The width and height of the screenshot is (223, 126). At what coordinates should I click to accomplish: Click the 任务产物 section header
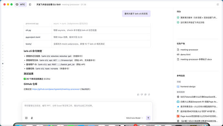(181, 44)
